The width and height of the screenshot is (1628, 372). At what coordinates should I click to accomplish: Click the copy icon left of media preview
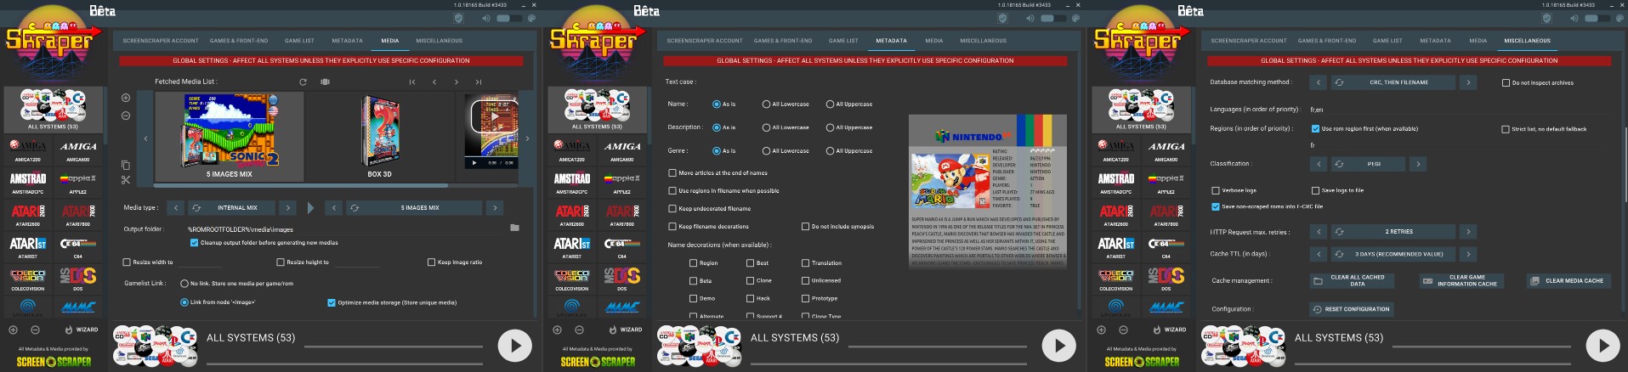point(126,165)
